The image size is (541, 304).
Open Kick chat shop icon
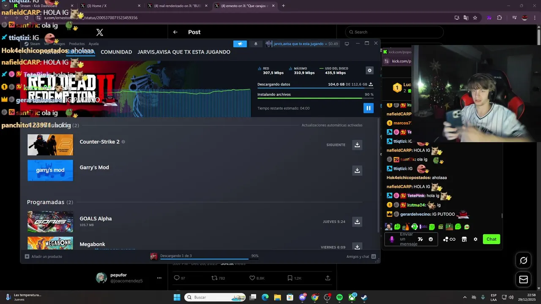(464, 239)
